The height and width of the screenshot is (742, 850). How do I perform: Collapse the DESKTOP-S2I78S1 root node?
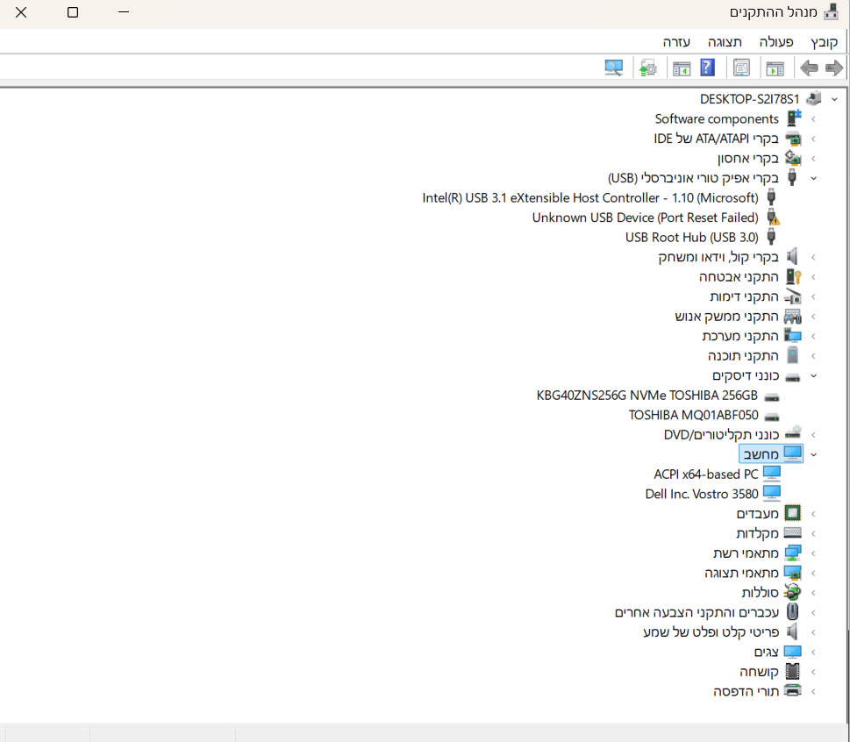(834, 99)
